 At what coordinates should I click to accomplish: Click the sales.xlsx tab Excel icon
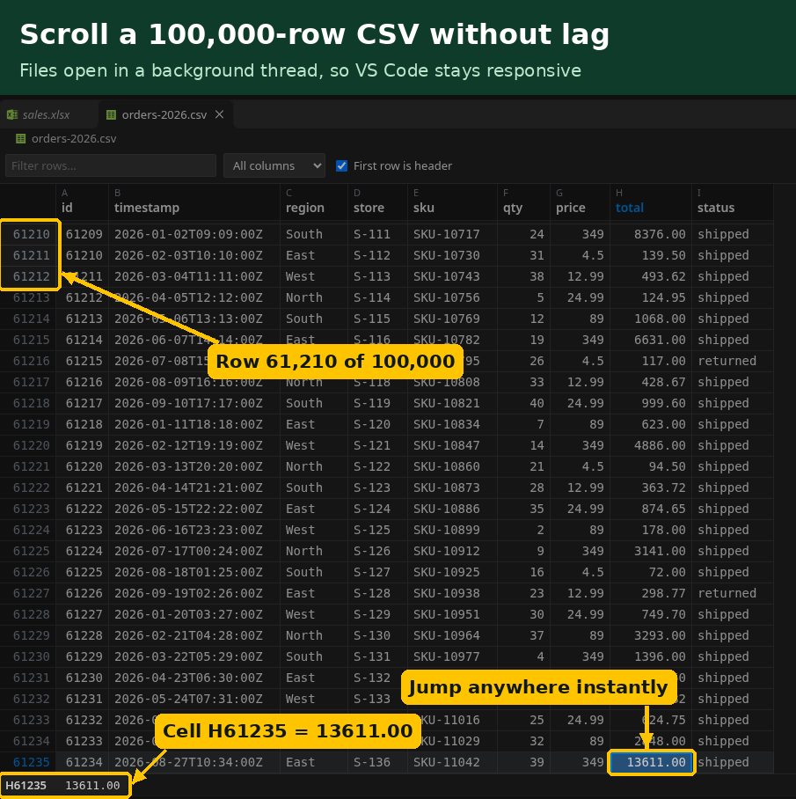(x=11, y=114)
